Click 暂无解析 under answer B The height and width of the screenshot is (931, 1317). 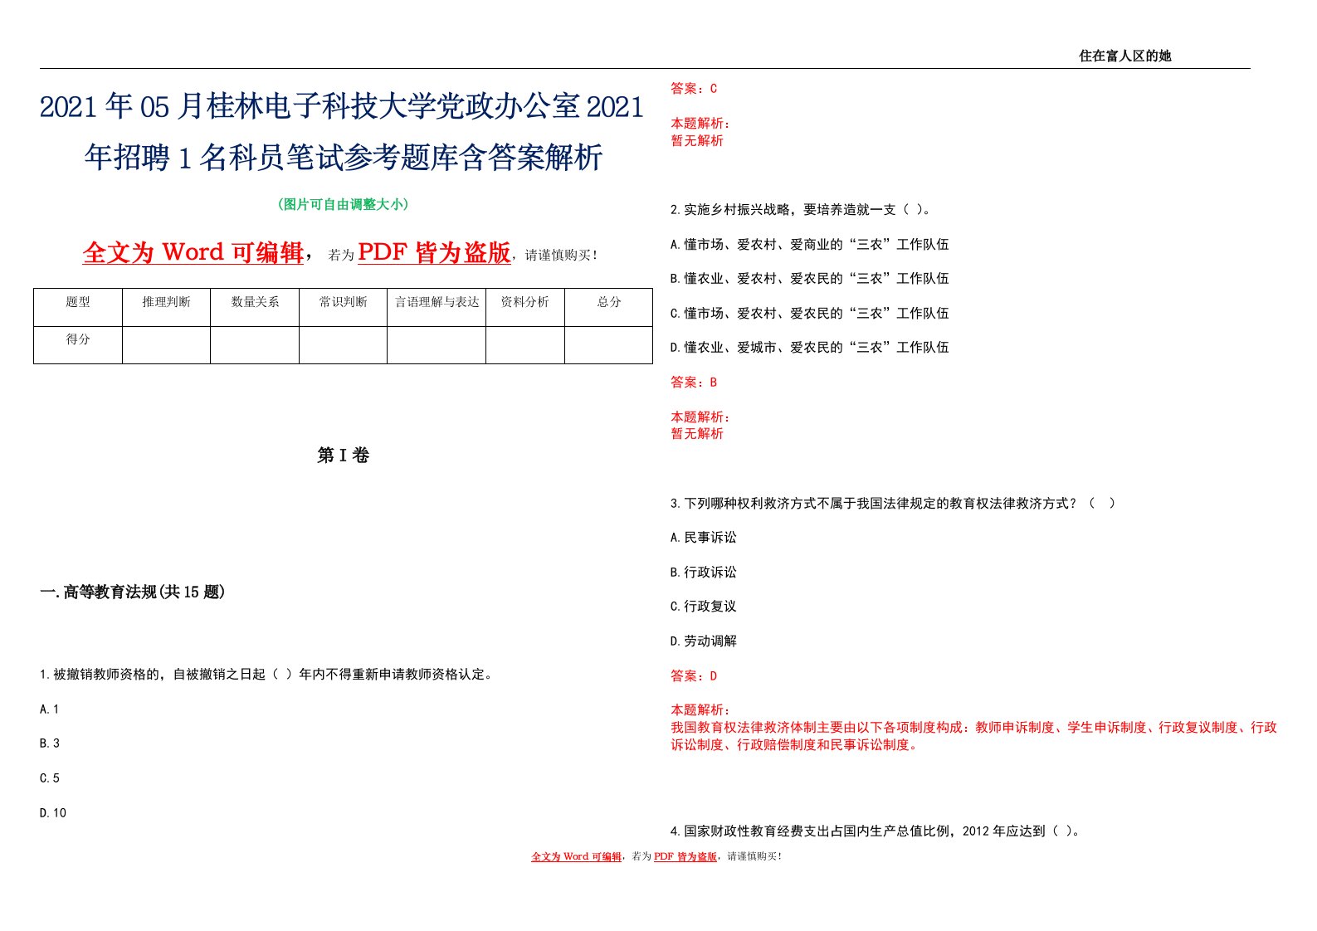pos(697,434)
